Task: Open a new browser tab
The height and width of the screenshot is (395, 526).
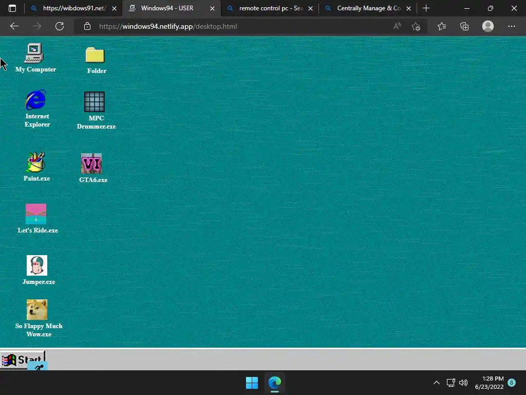Action: [426, 8]
